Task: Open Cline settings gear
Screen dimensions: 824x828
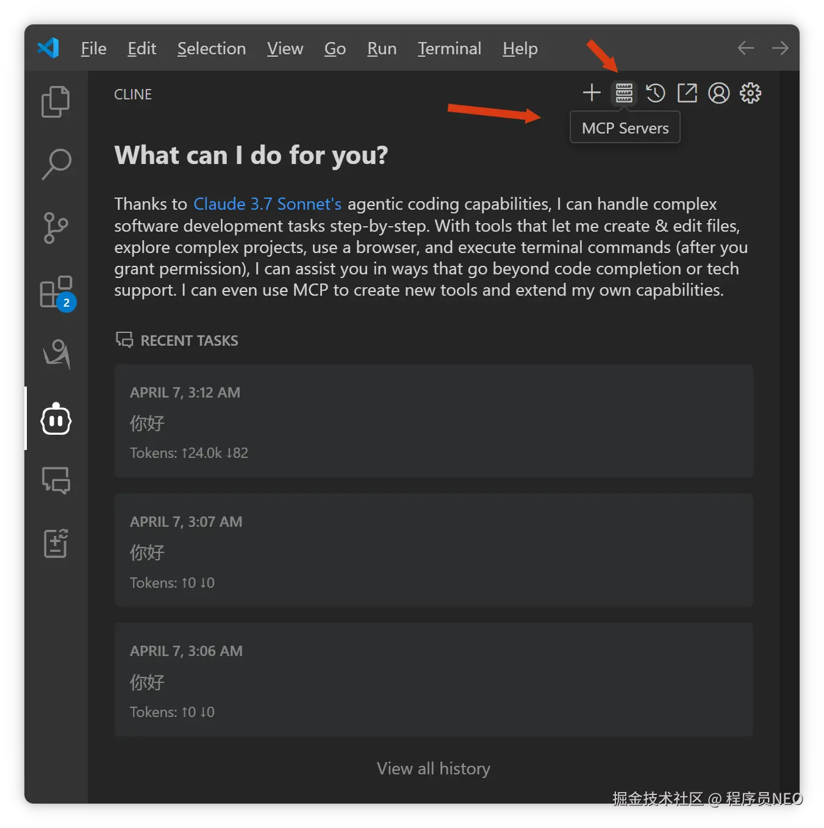Action: [751, 93]
